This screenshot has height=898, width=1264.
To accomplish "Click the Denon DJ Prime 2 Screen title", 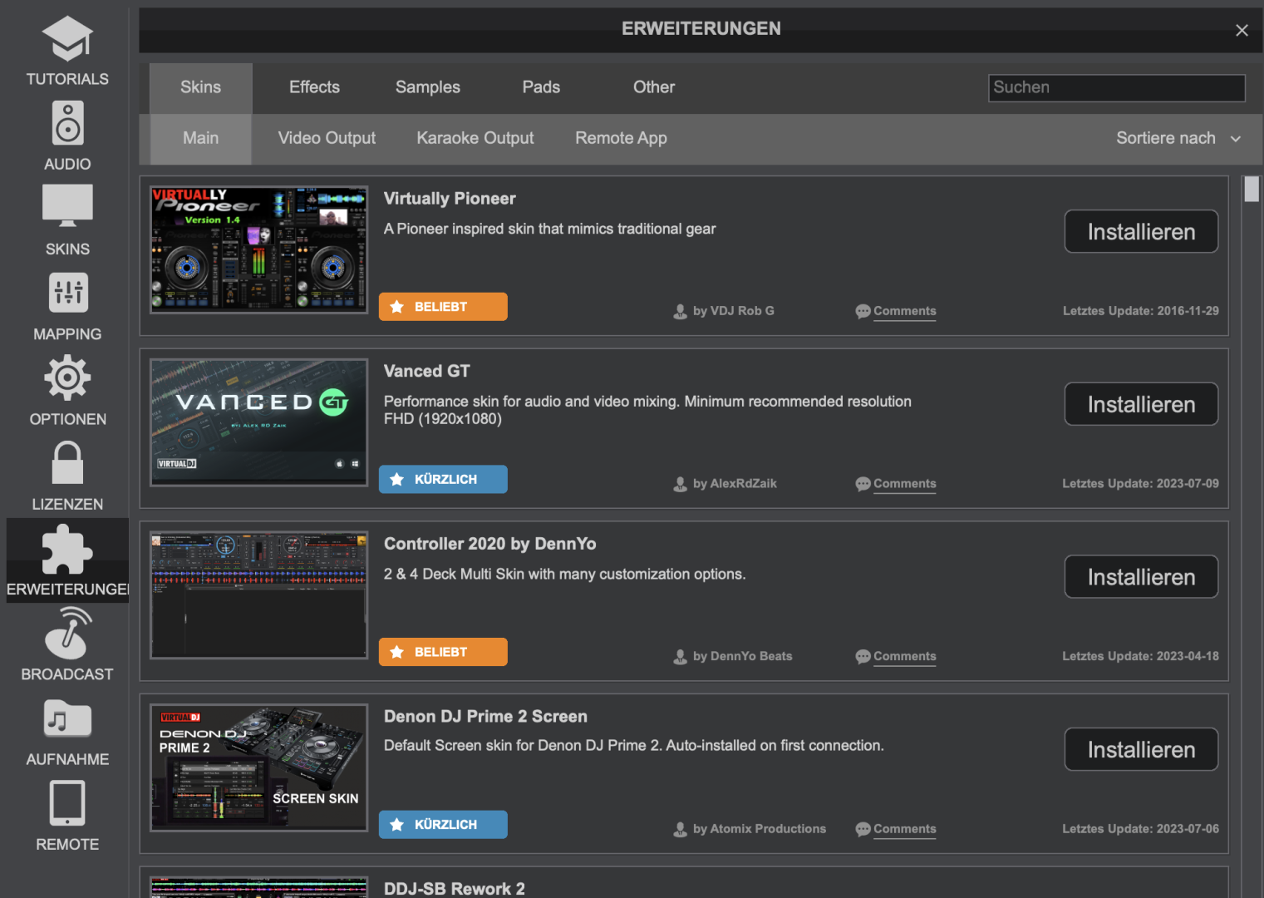I will pyautogui.click(x=485, y=717).
